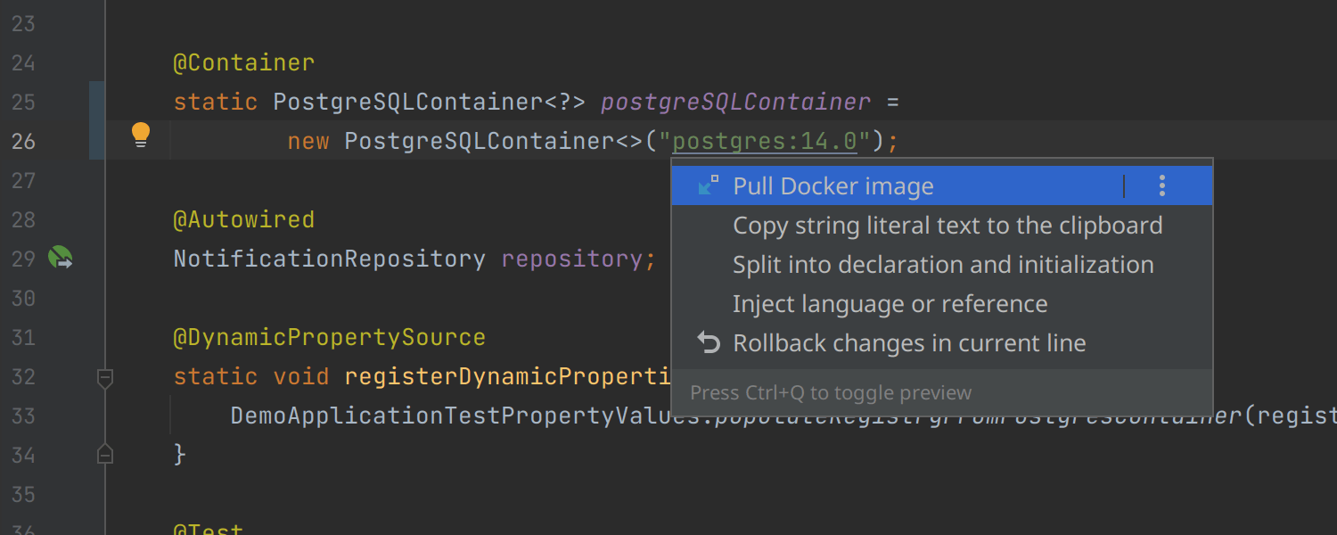1337x535 pixels.
Task: Click line number 31 in the gutter
Action: pos(24,338)
